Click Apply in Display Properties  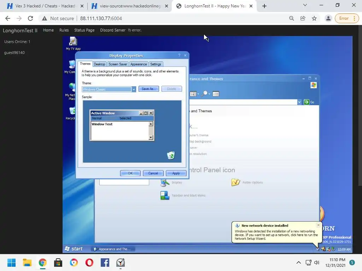(x=176, y=173)
